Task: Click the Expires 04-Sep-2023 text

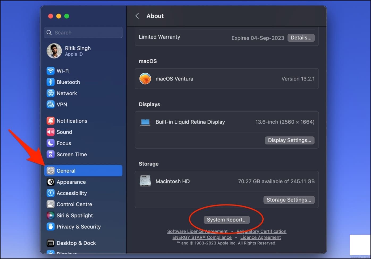Action: (x=258, y=38)
